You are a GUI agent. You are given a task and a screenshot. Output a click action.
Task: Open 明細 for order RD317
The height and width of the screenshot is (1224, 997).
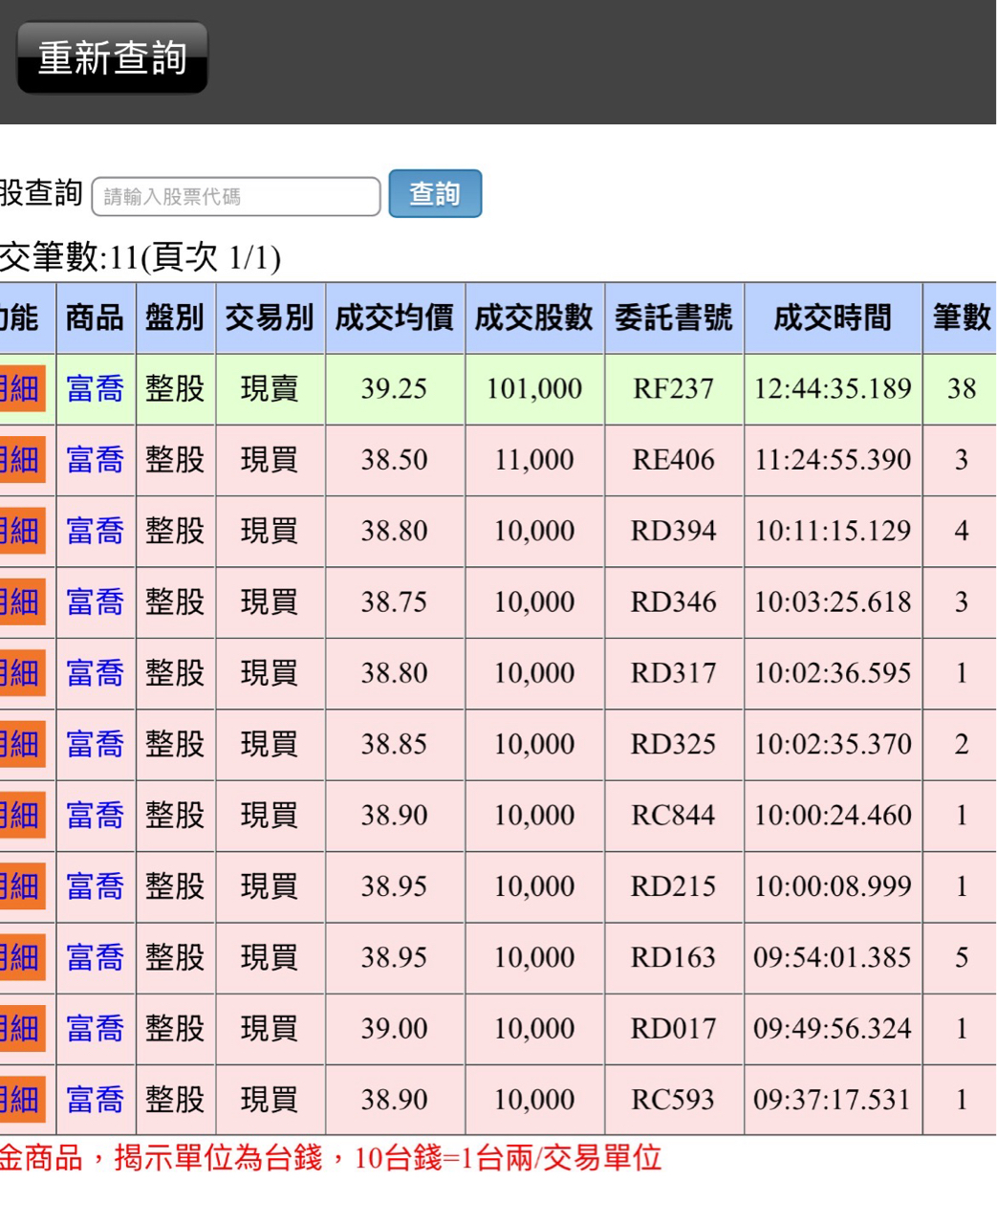click(x=22, y=673)
